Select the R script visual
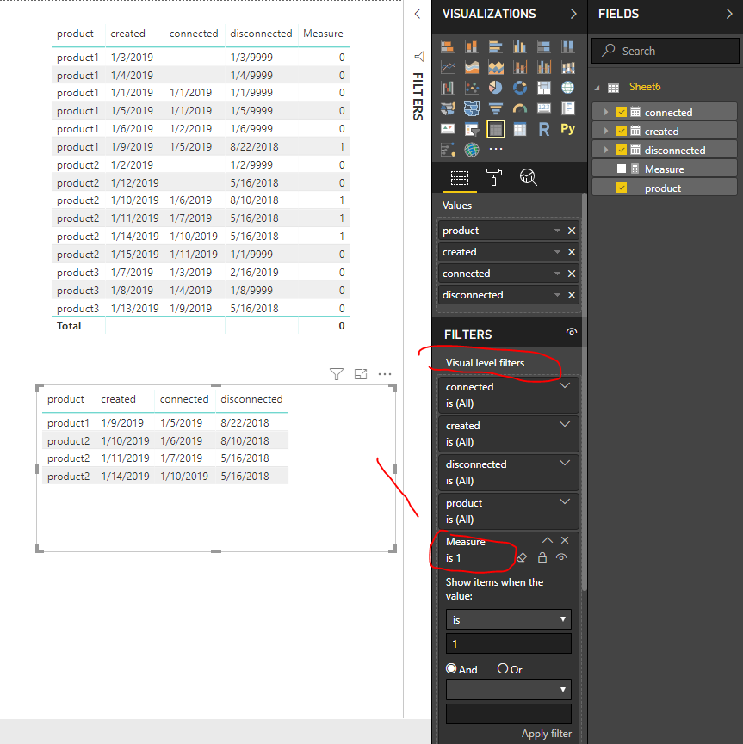 (544, 129)
